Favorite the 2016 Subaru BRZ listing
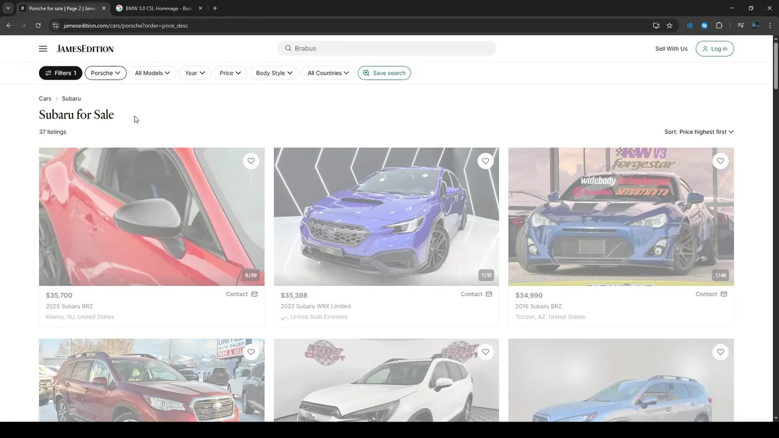779x438 pixels. 720,161
